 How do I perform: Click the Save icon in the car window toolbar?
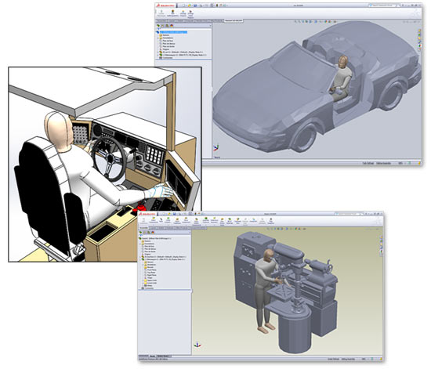coord(195,5)
